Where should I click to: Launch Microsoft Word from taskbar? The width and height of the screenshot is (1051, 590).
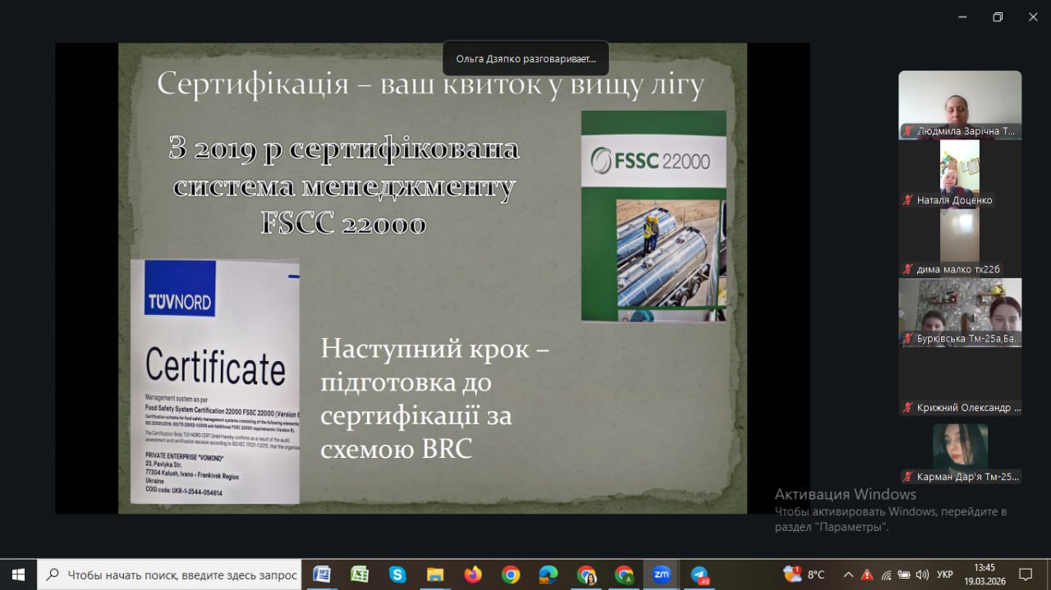coord(322,574)
